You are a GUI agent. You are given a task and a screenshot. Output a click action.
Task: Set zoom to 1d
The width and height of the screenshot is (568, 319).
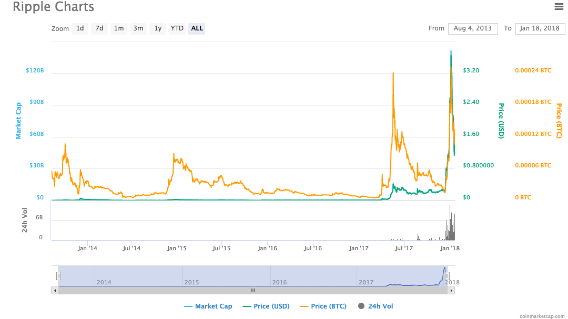point(80,28)
